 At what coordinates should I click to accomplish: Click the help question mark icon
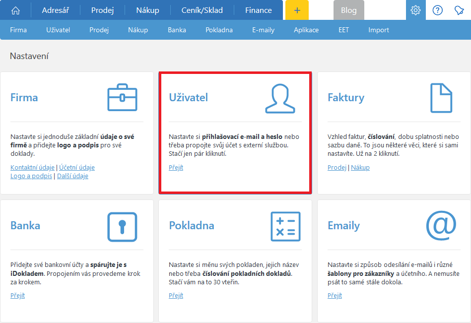coord(437,10)
